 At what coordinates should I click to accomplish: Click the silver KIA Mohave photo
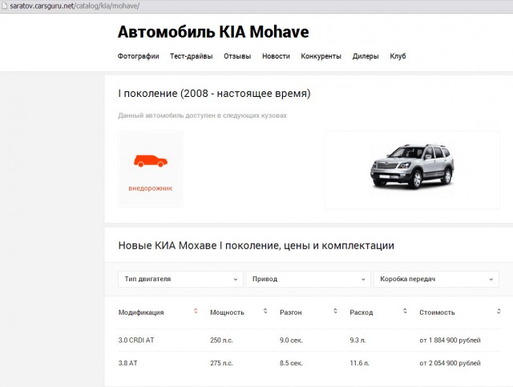point(412,166)
